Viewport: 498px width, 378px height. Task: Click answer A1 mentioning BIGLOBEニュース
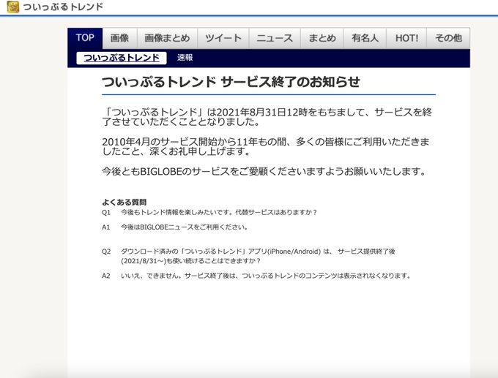tap(175, 227)
